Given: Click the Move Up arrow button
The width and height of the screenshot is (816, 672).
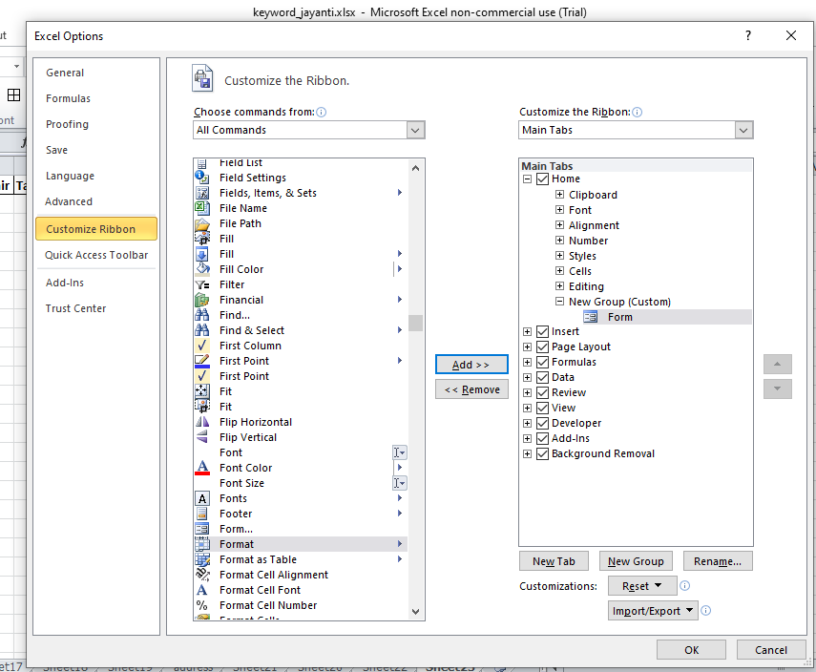Looking at the screenshot, I should [778, 365].
